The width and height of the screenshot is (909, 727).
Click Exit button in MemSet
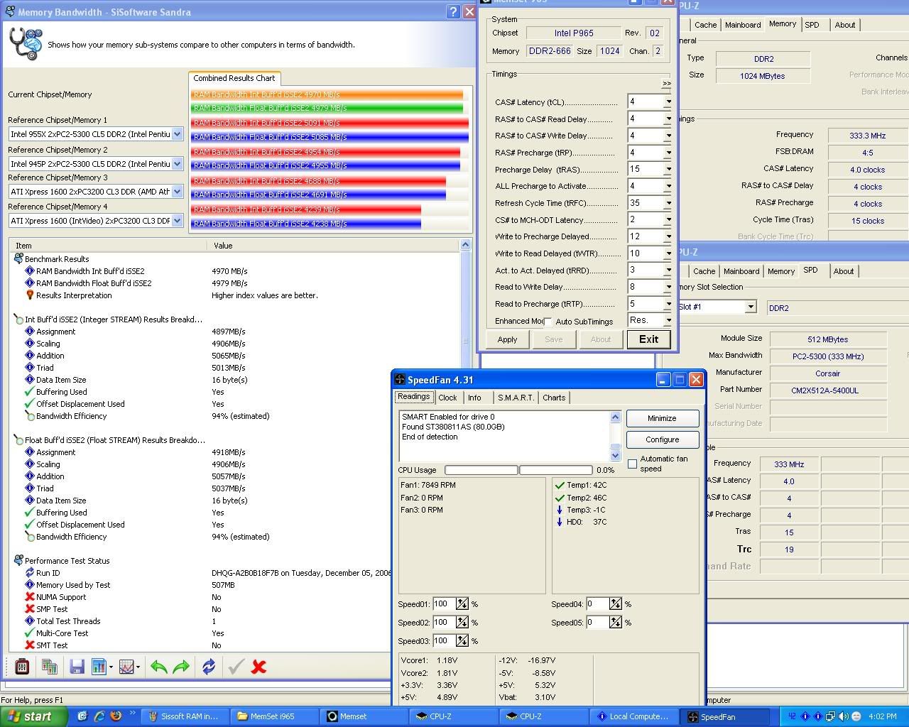648,339
